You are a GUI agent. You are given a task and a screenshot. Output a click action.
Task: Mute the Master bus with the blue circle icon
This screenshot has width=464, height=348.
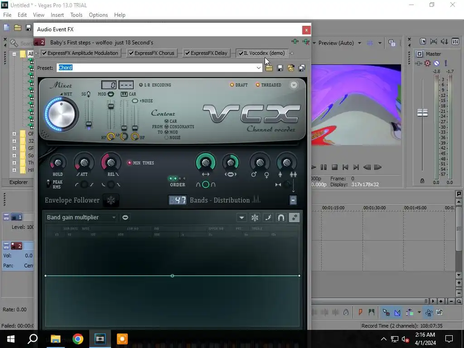pos(436,63)
